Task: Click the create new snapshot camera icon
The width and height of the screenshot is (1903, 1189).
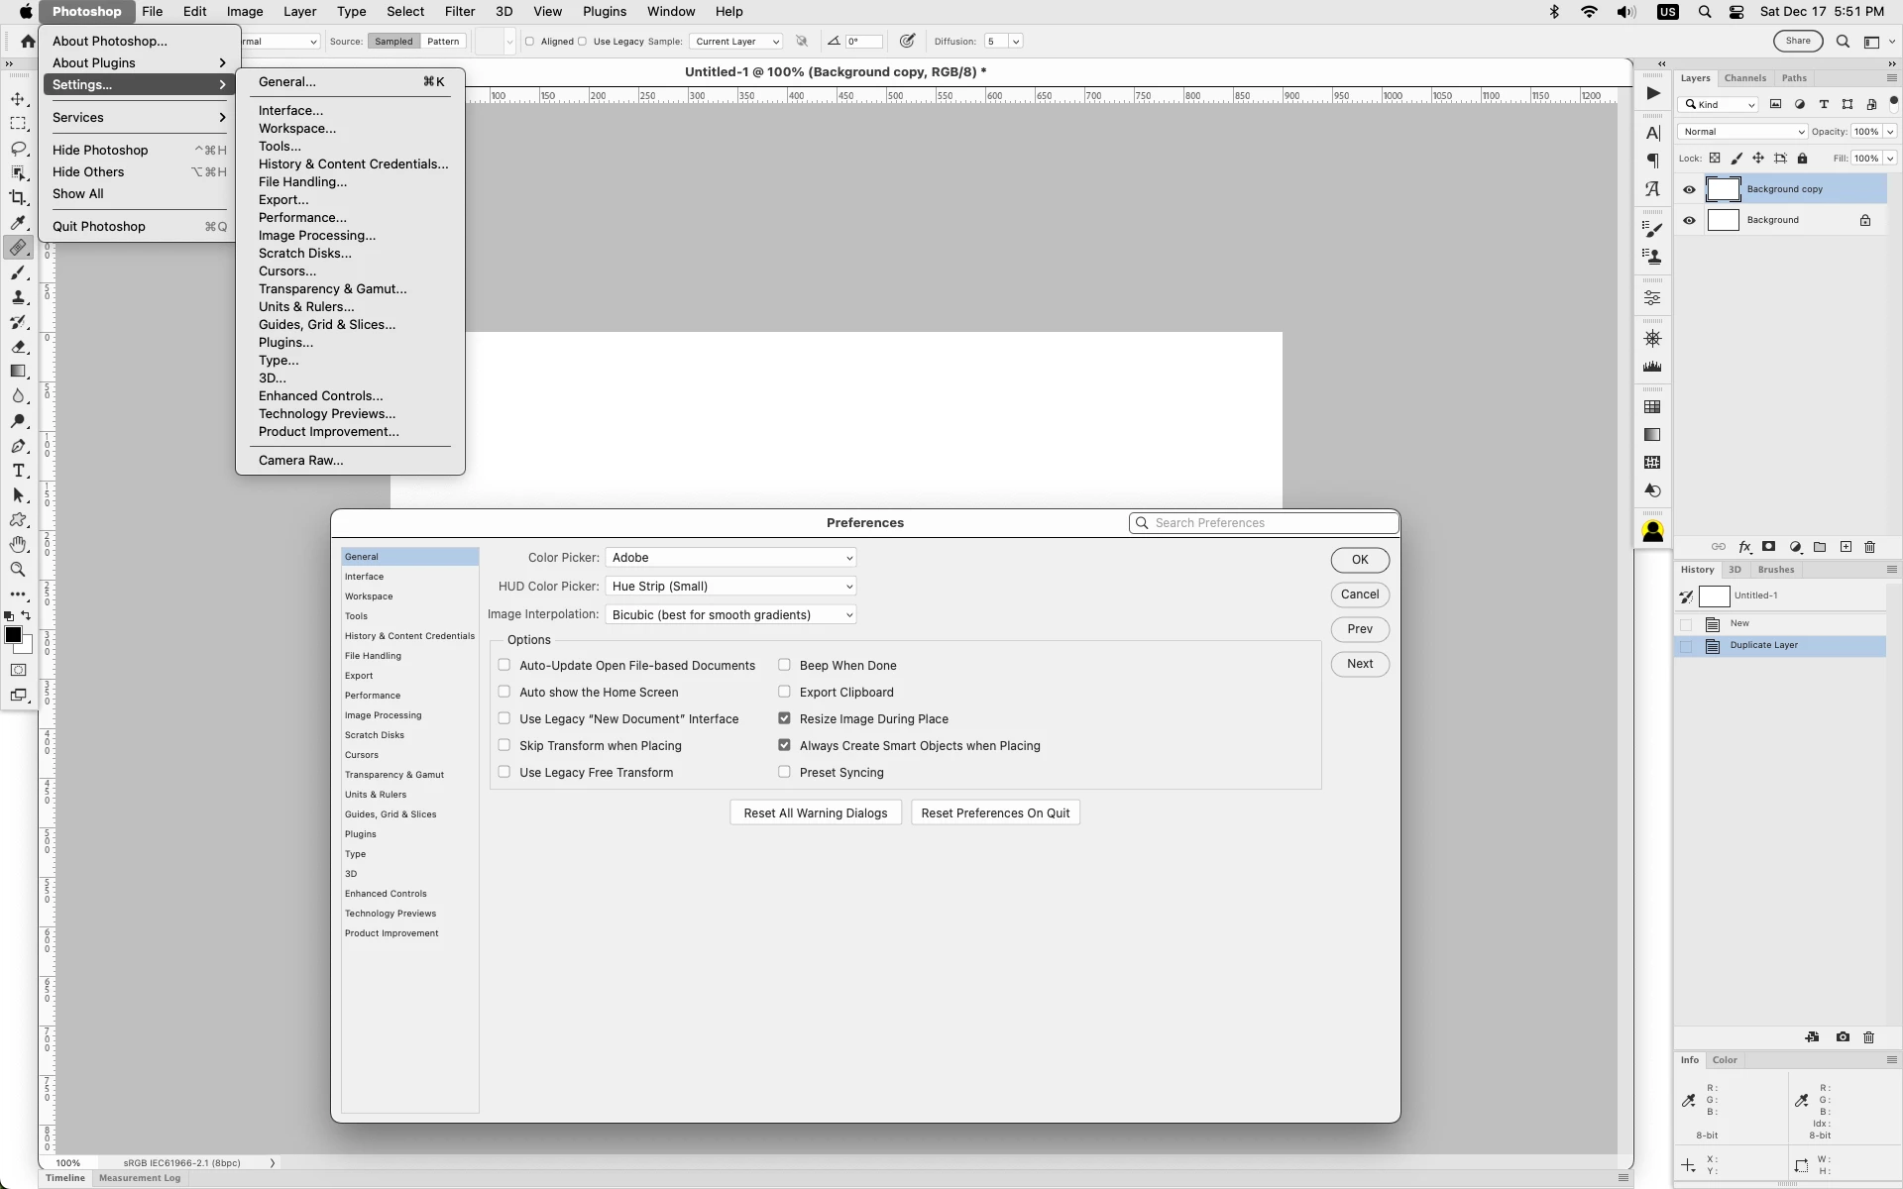Action: click(1843, 1037)
